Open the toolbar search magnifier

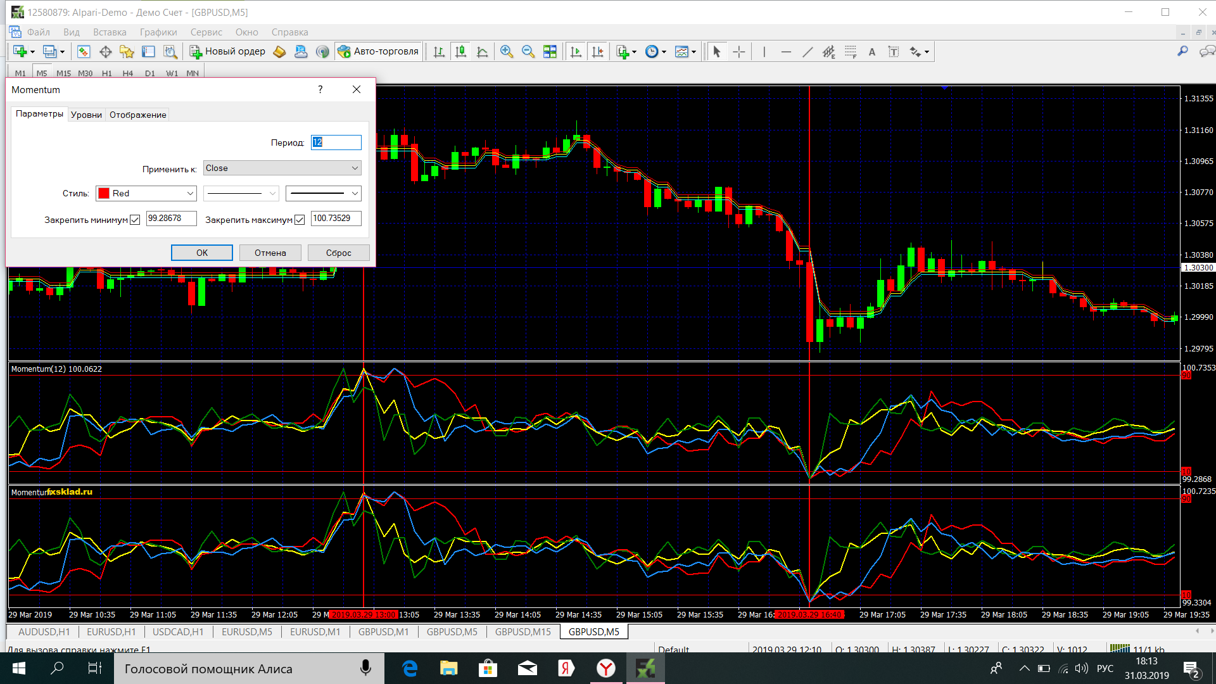tap(1182, 52)
